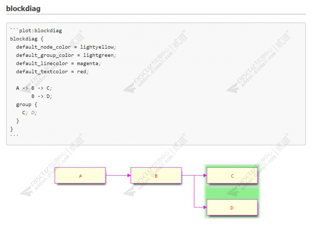The image size is (312, 230).
Task: Click the 'A -> B -> C;' code line
Action: click(34, 88)
